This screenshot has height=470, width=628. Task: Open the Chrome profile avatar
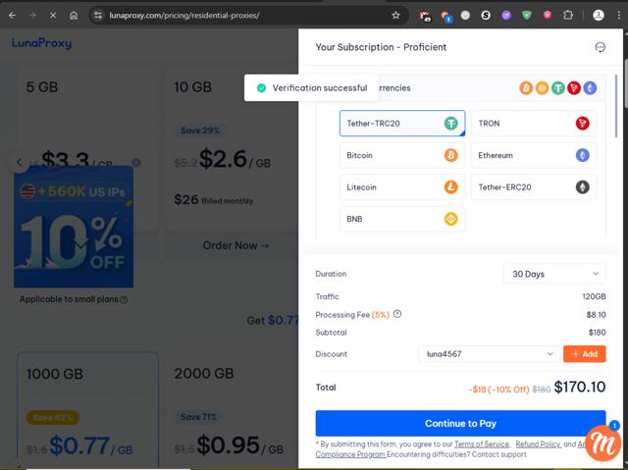click(x=599, y=16)
